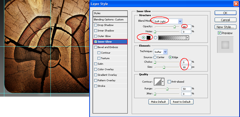Image resolution: width=240 pixels, height=117 pixels.
Task: Close the Layer Style dialog
Action: point(236,4)
